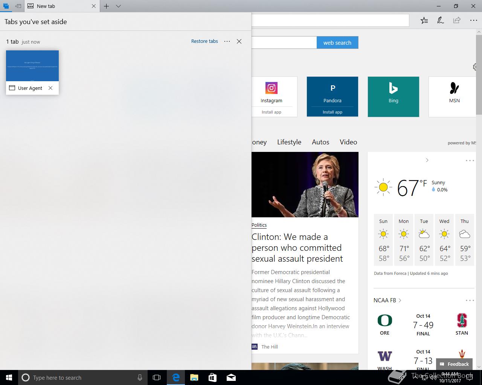Image resolution: width=482 pixels, height=385 pixels.
Task: Click the Cortana search box
Action: click(x=82, y=377)
